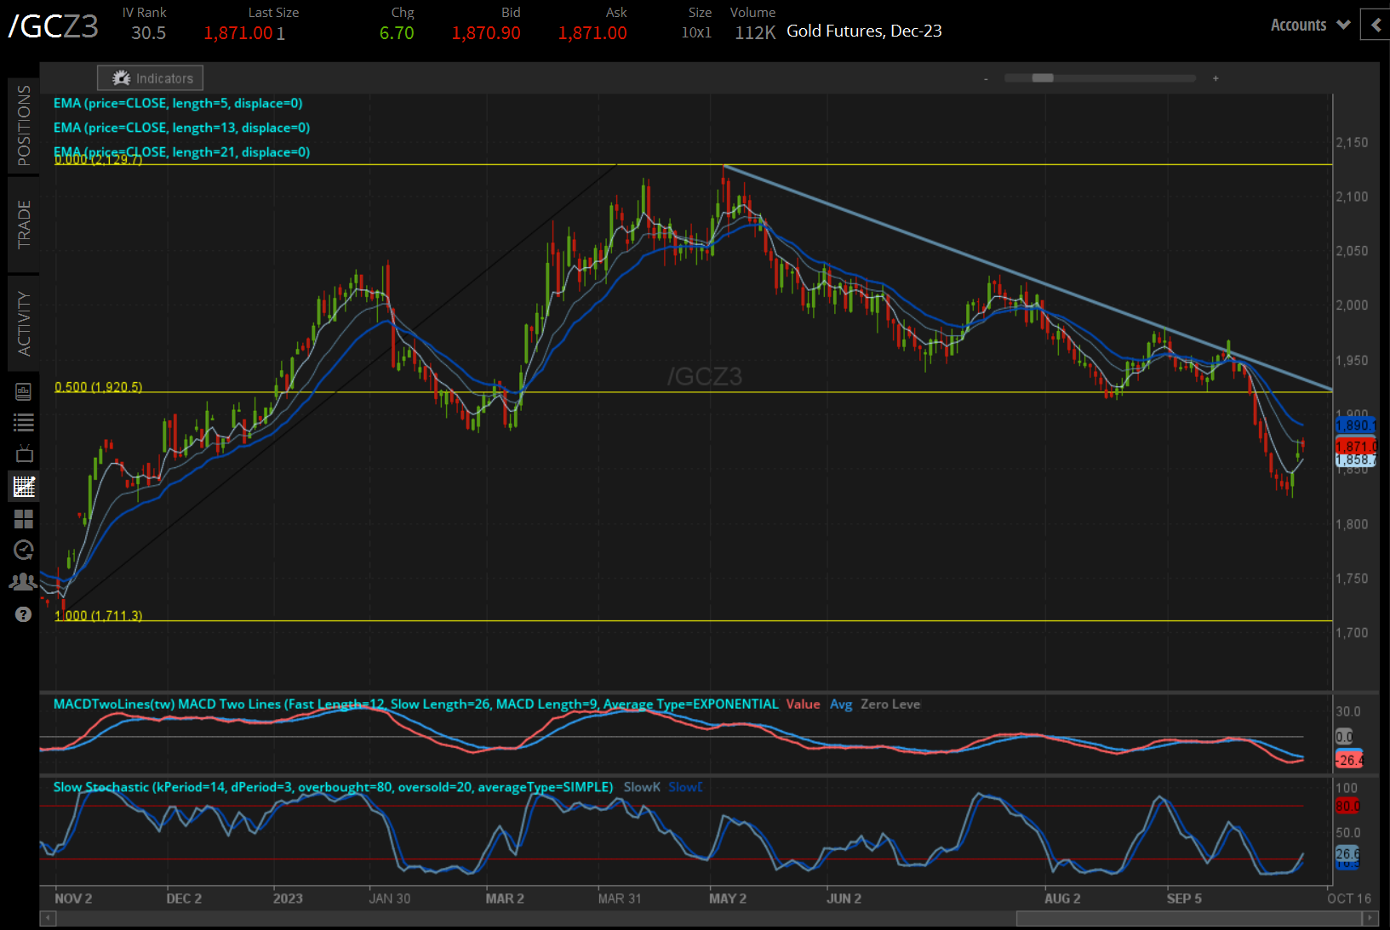
Task: Open the Live News TV icon
Action: coord(23,454)
